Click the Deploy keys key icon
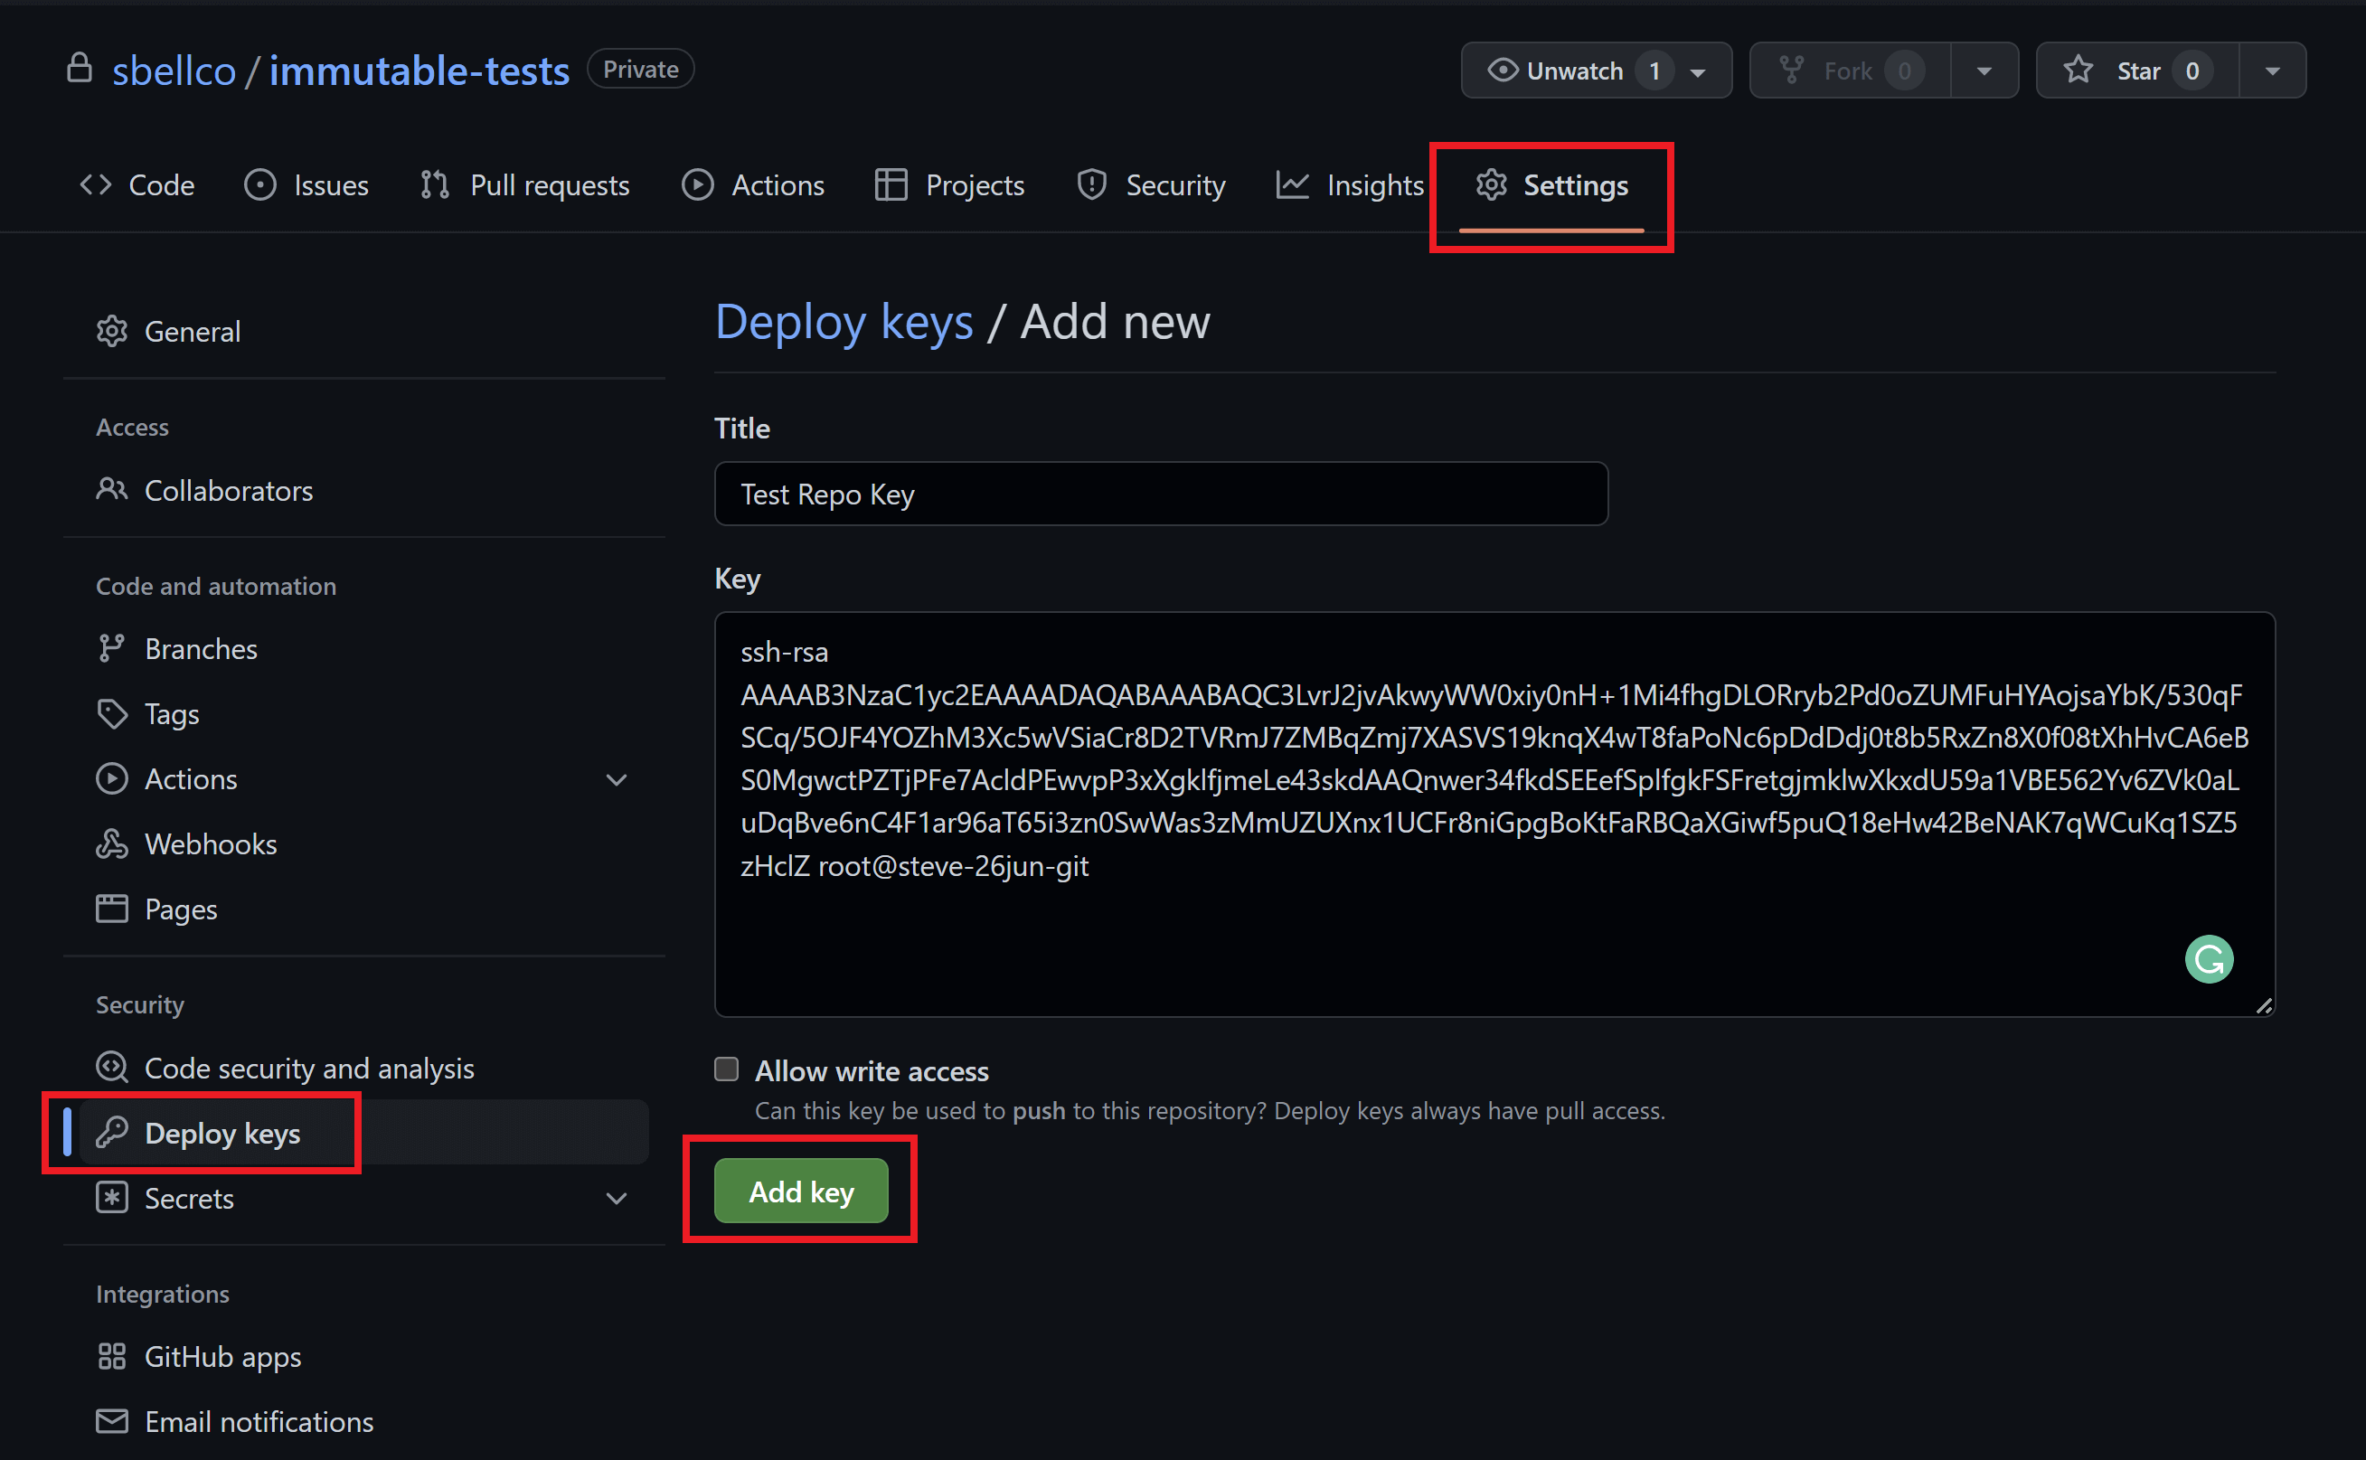Viewport: 2366px width, 1460px height. point(112,1132)
